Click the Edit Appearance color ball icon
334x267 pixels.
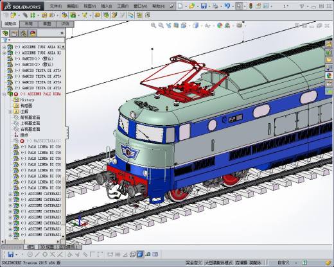coord(220,26)
